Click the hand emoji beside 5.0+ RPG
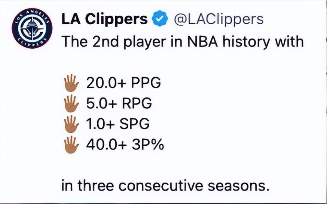The height and width of the screenshot is (204, 327). coord(71,103)
